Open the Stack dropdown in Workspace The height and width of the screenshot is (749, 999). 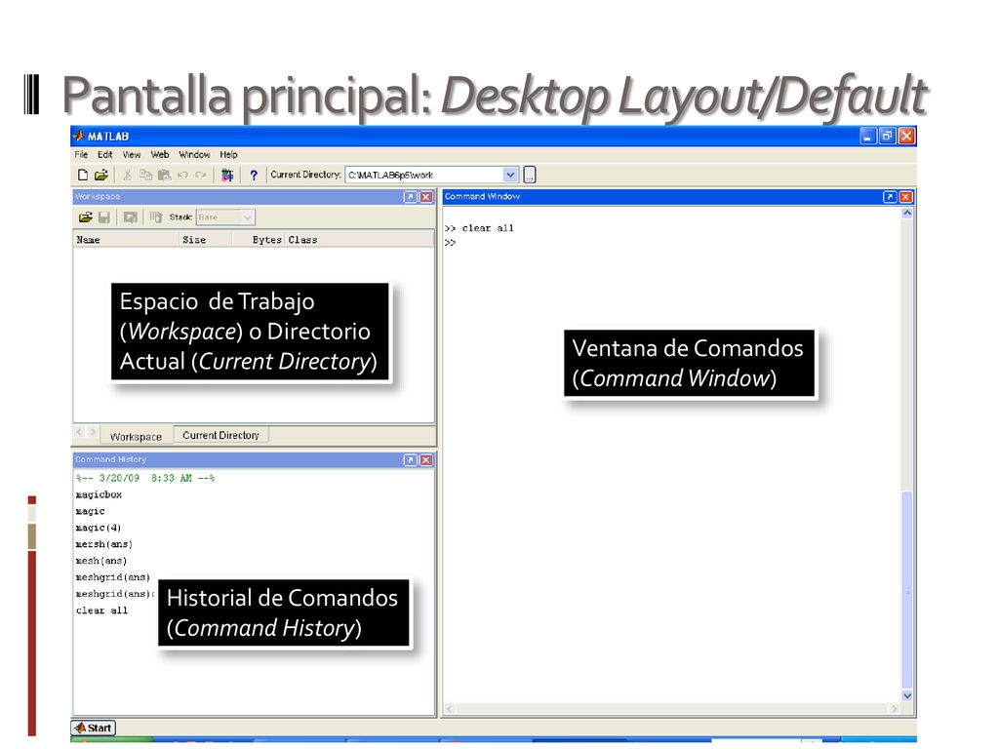248,217
